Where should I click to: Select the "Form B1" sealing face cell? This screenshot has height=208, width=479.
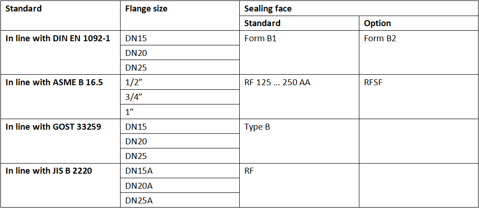pyautogui.click(x=260, y=38)
